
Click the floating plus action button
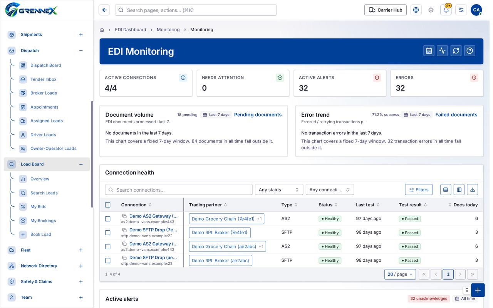pos(478,290)
